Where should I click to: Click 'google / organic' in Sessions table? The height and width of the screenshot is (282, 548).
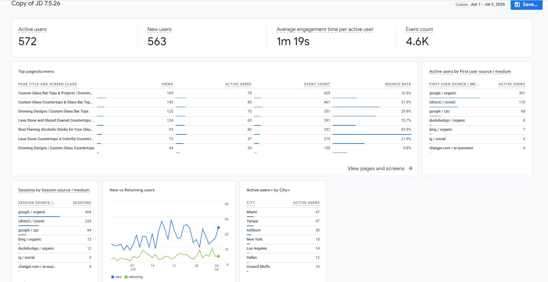[x=32, y=212]
